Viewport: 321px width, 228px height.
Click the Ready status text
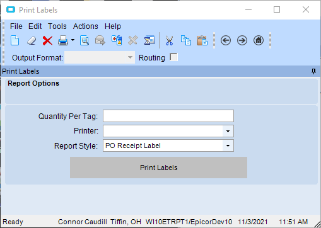click(13, 222)
